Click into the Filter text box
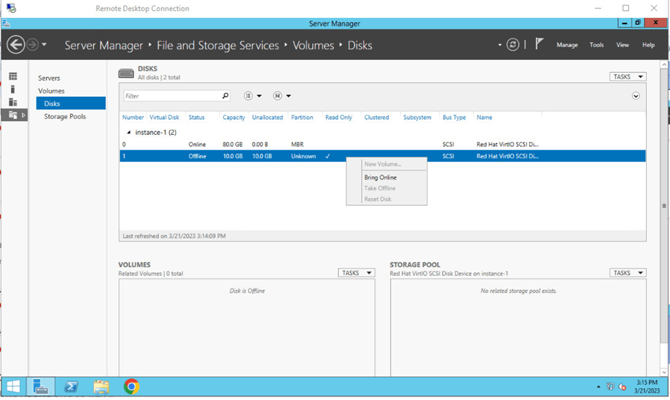This screenshot has height=400, width=670. pyautogui.click(x=172, y=96)
